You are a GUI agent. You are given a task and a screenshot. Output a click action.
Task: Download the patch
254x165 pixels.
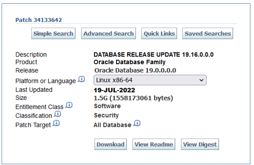pos(110,144)
